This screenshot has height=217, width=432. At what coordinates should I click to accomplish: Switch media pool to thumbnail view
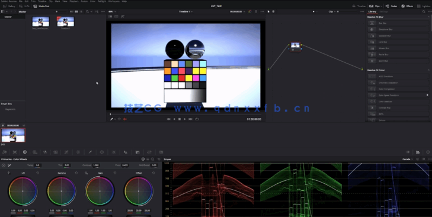[x=76, y=12]
